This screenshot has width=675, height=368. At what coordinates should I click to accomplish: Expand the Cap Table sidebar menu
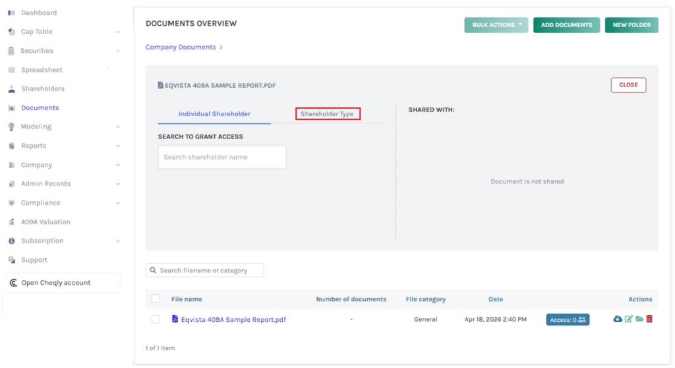point(117,32)
